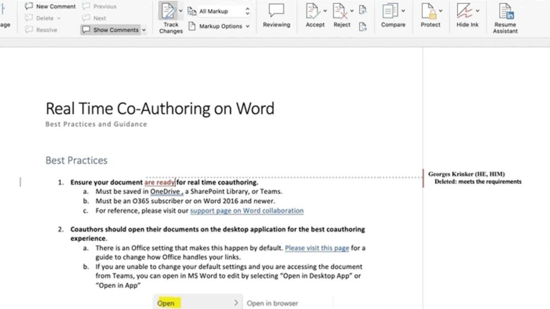
Task: Open the Hide Ink dropdown arrow
Action: (477, 11)
